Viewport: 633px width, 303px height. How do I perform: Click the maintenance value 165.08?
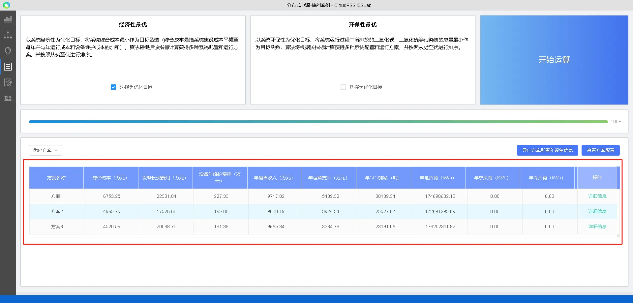tap(221, 211)
